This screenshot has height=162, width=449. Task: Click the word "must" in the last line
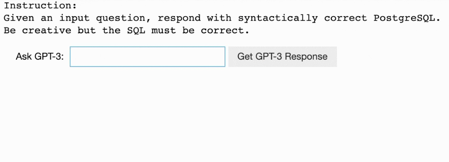point(164,31)
